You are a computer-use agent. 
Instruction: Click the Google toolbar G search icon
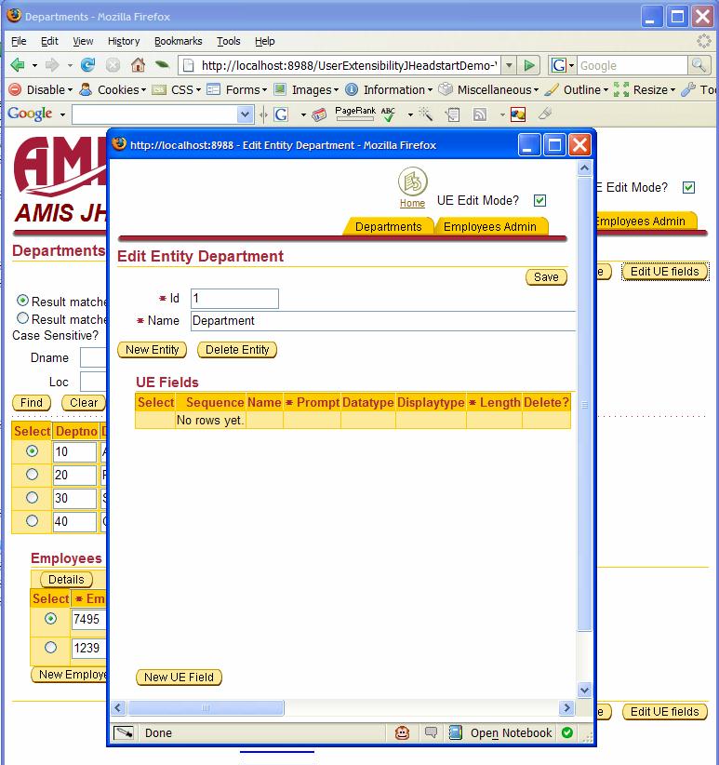281,114
